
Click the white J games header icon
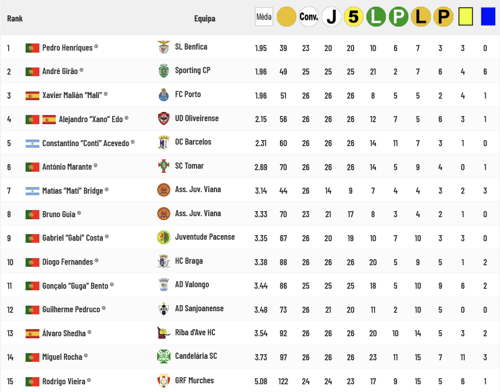[x=331, y=16]
